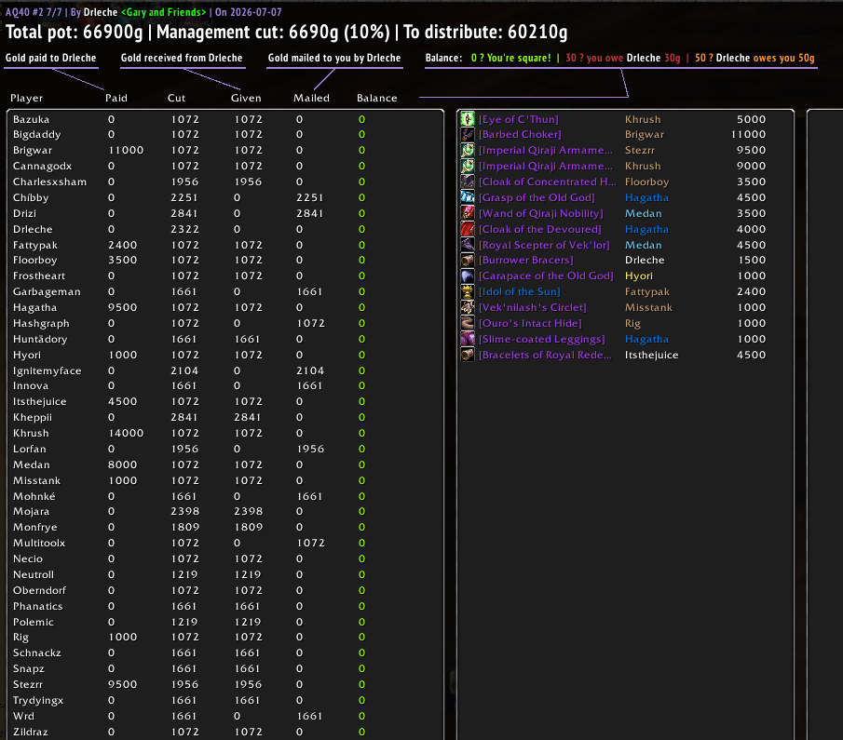Click the Cloak of Concentrated Hatred item icon
The width and height of the screenshot is (843, 740).
tap(468, 182)
